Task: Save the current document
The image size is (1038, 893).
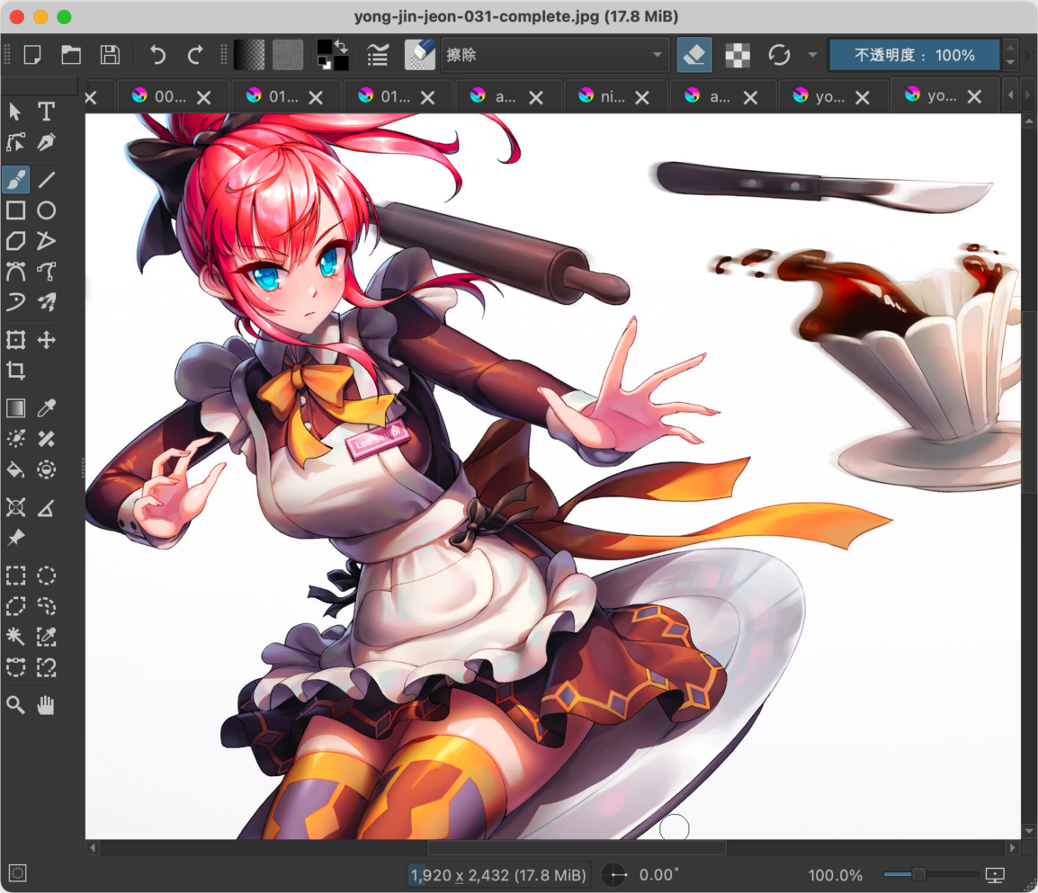Action: (x=110, y=54)
